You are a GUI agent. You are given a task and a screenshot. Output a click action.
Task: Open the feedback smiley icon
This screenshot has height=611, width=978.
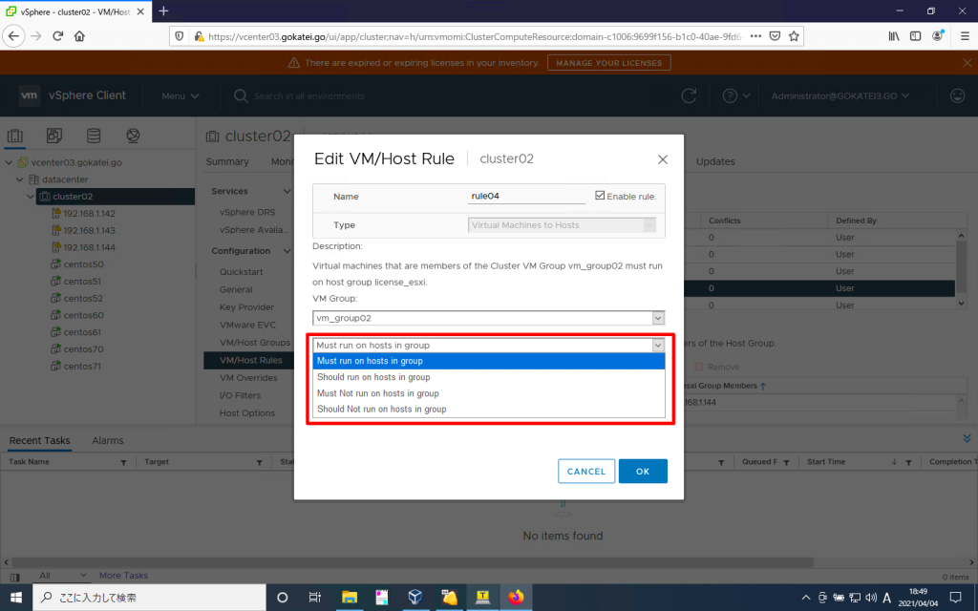point(958,95)
